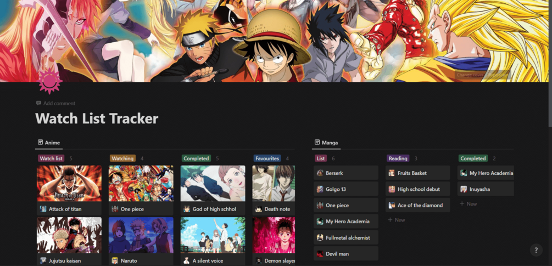Viewport: 552px width, 266px height.
Task: Click the My Hero Academia icon in List column
Action: pyautogui.click(x=320, y=222)
